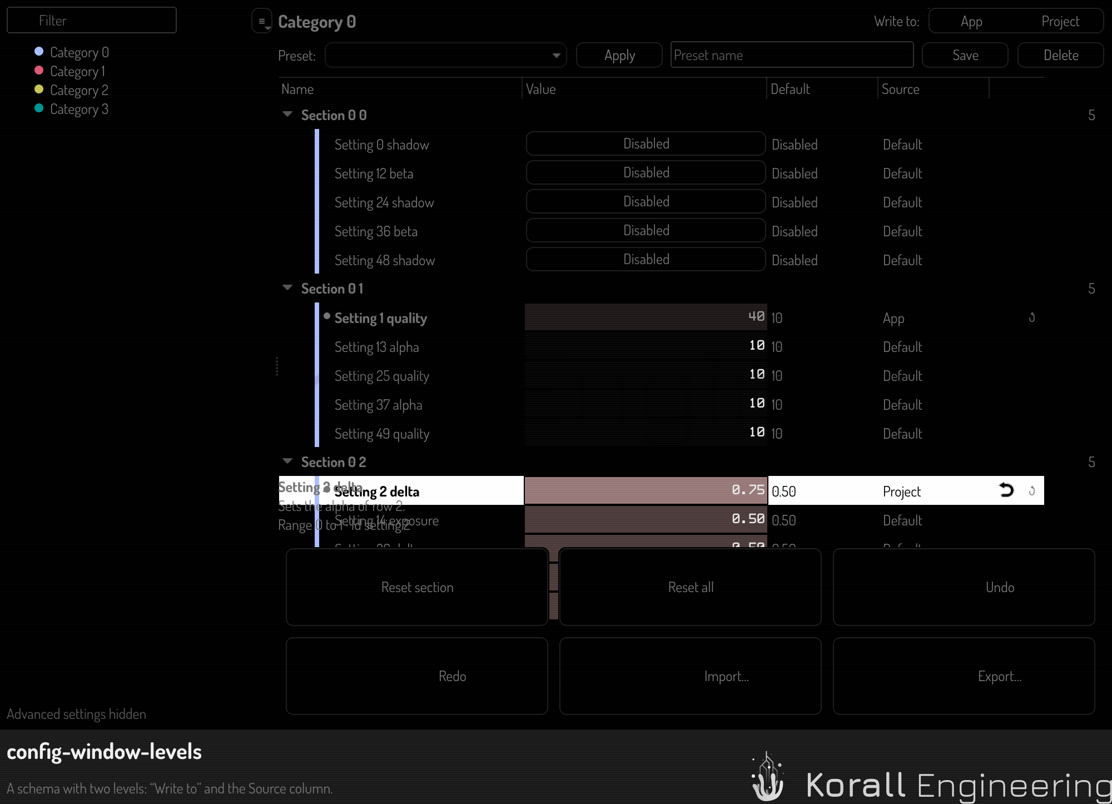Viewport: 1112px width, 804px height.
Task: Focus the Filter input field
Action: pos(92,21)
